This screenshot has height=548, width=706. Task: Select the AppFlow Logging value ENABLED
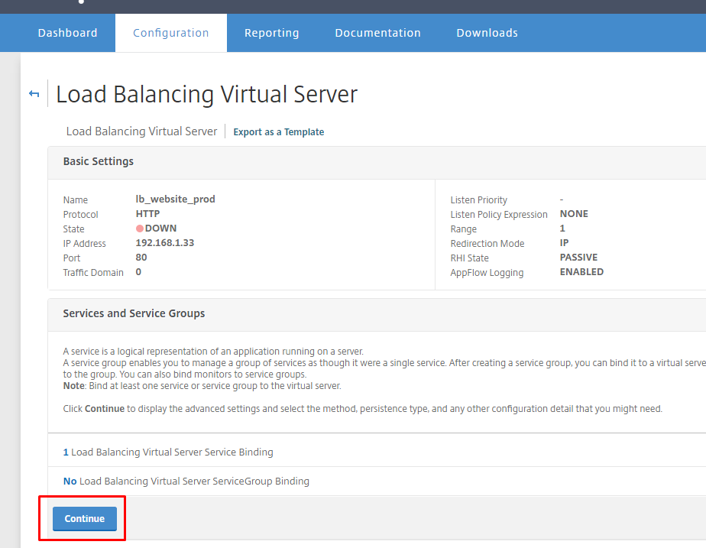coord(581,272)
